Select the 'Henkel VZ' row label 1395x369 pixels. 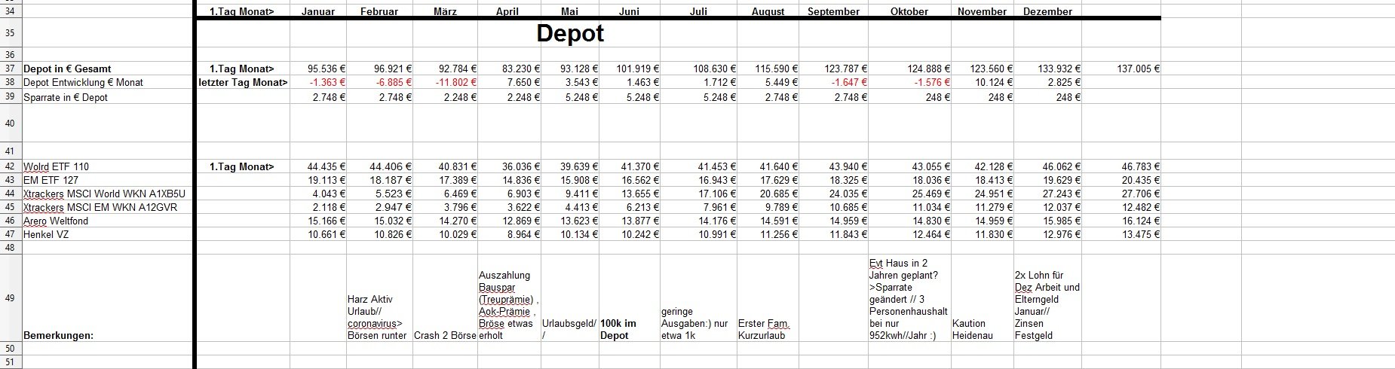46,234
